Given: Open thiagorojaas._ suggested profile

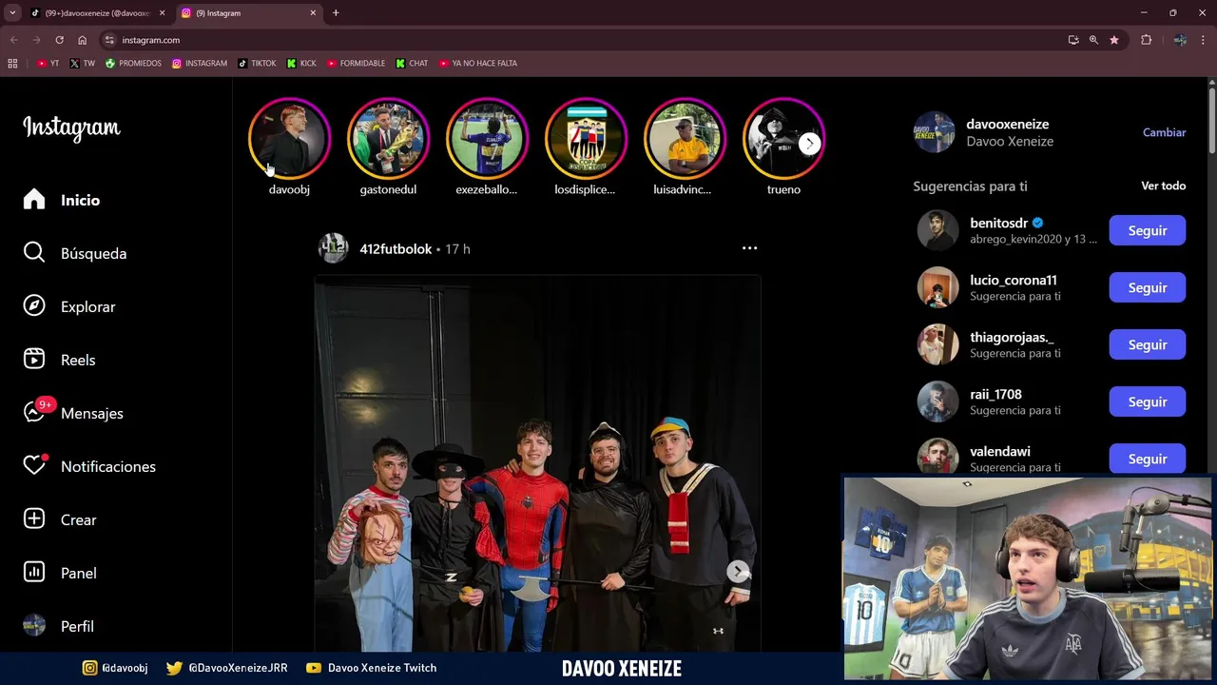Looking at the screenshot, I should (1012, 337).
